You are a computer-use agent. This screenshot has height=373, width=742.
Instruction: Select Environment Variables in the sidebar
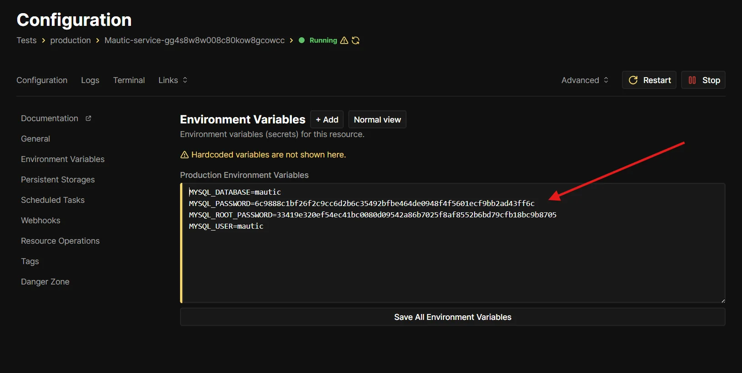click(63, 159)
